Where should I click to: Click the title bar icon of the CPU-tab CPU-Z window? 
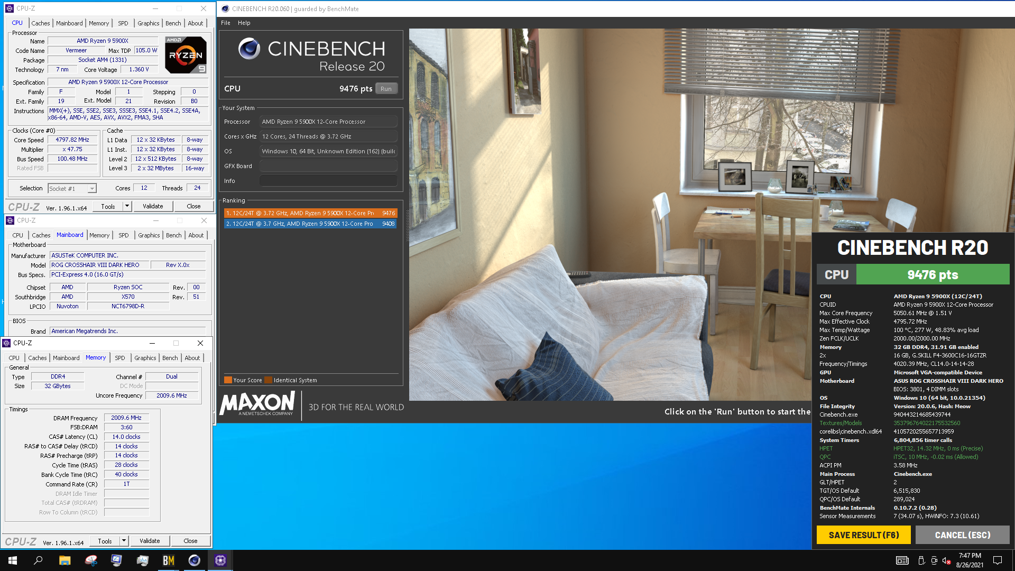9,8
